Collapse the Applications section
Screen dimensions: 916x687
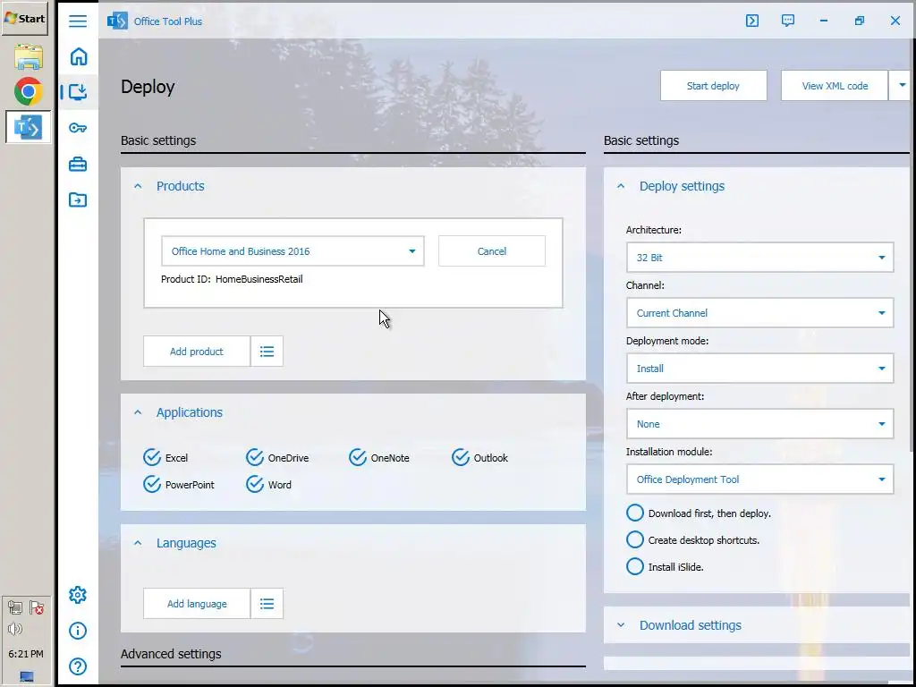coord(138,411)
